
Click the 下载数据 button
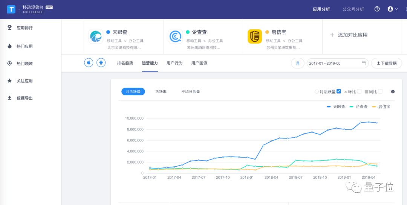tap(387, 63)
